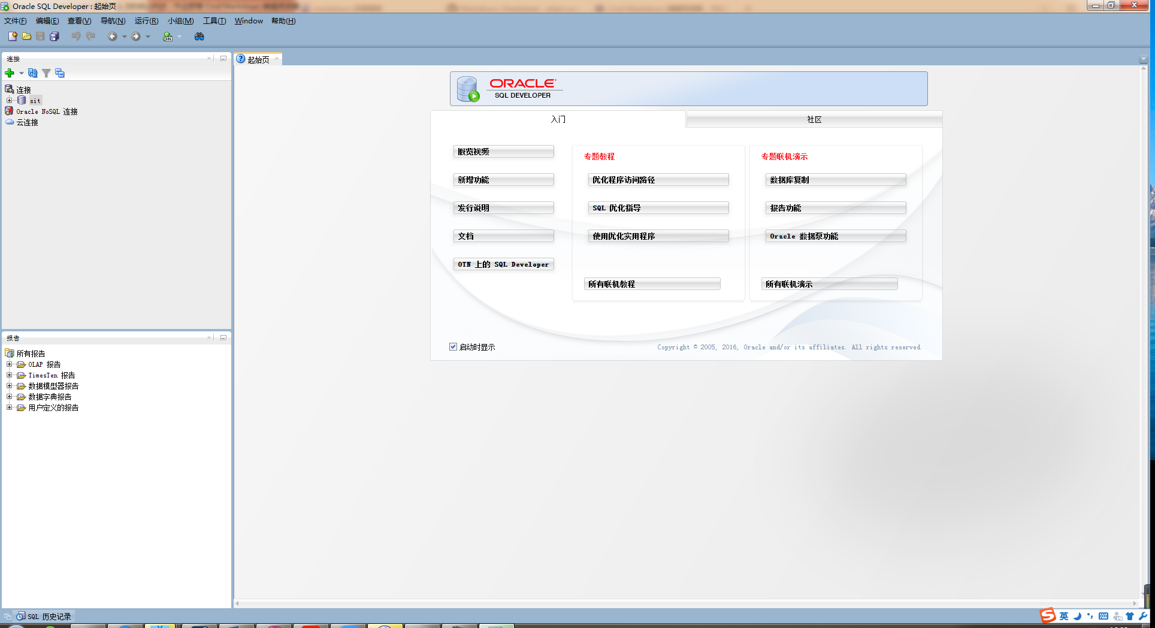This screenshot has width=1155, height=628.
Task: Click the funnel filter icon in Connections panel
Action: (x=46, y=73)
